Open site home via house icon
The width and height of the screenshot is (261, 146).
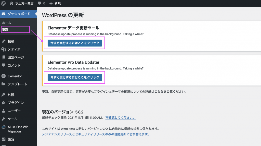point(11,4)
